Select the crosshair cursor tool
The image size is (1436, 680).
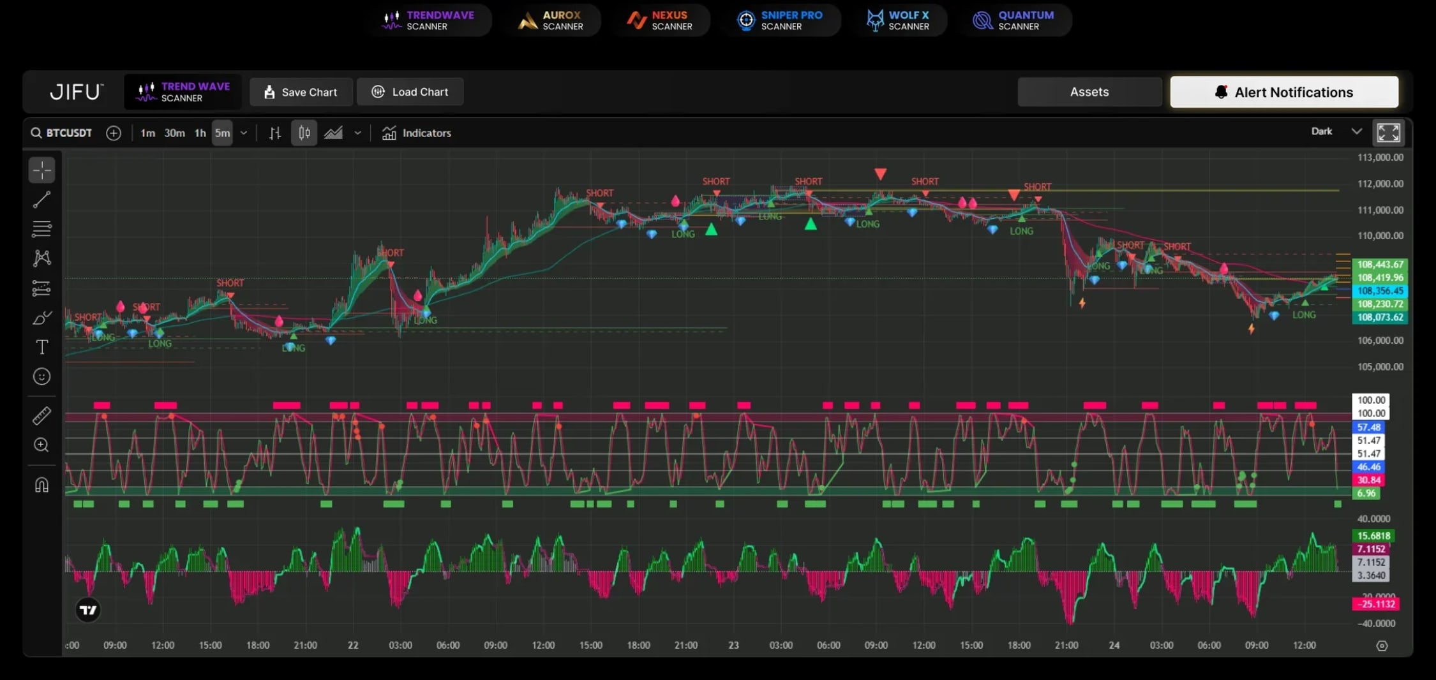[x=42, y=170]
